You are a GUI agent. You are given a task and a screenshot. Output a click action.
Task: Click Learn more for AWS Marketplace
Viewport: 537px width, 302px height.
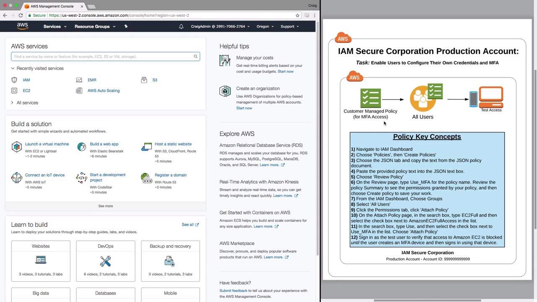point(276,257)
